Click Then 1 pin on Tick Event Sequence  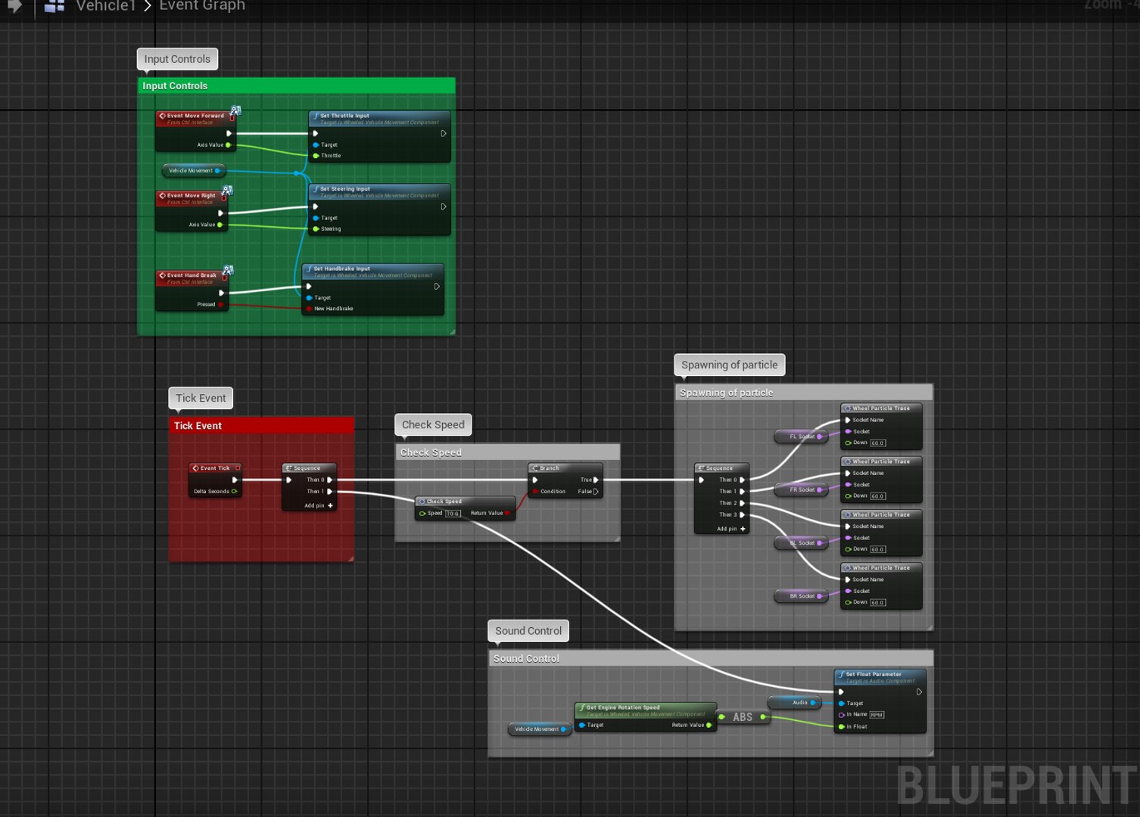pos(329,491)
